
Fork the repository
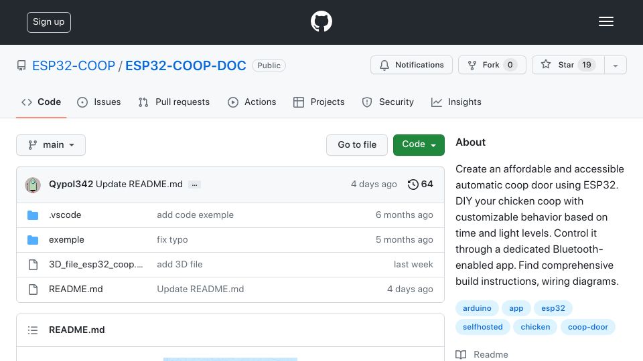(x=492, y=65)
